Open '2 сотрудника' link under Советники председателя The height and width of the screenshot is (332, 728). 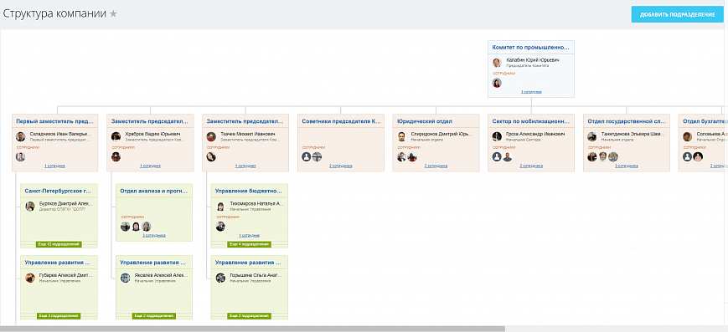pos(341,166)
